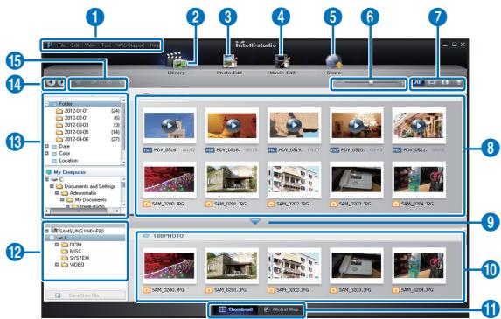Viewport: 501px width, 319px height.
Task: Select the L: drive row
Action: click(x=85, y=238)
